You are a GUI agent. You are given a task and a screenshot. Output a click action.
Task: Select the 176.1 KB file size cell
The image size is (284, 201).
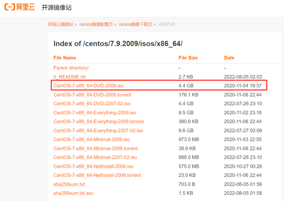(x=188, y=95)
